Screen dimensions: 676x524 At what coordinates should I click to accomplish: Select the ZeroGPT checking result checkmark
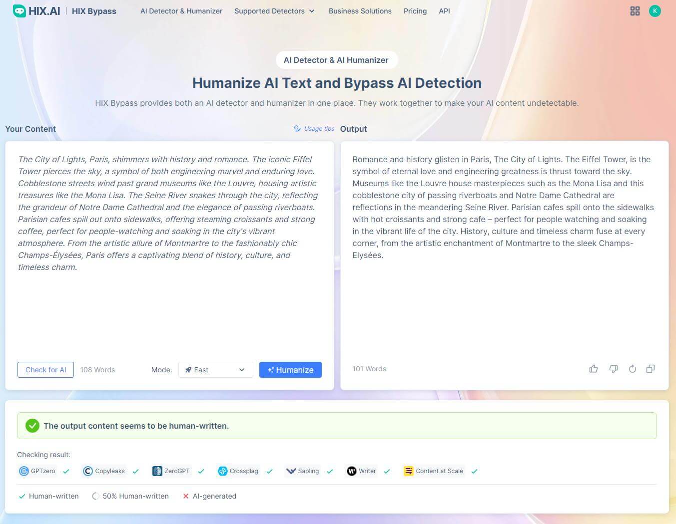pos(201,471)
